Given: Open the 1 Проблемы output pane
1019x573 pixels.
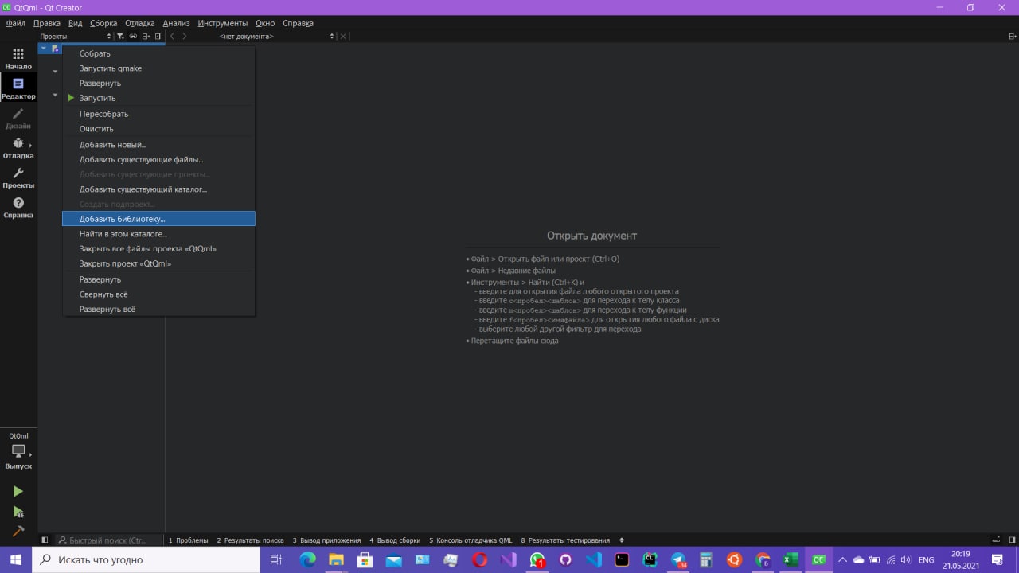Looking at the screenshot, I should point(188,540).
